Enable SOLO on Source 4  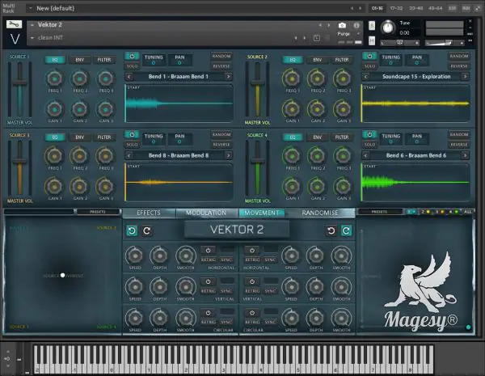click(x=369, y=145)
